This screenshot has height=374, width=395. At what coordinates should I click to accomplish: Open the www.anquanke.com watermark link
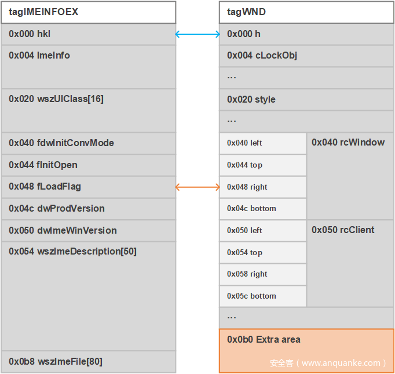[x=328, y=363]
